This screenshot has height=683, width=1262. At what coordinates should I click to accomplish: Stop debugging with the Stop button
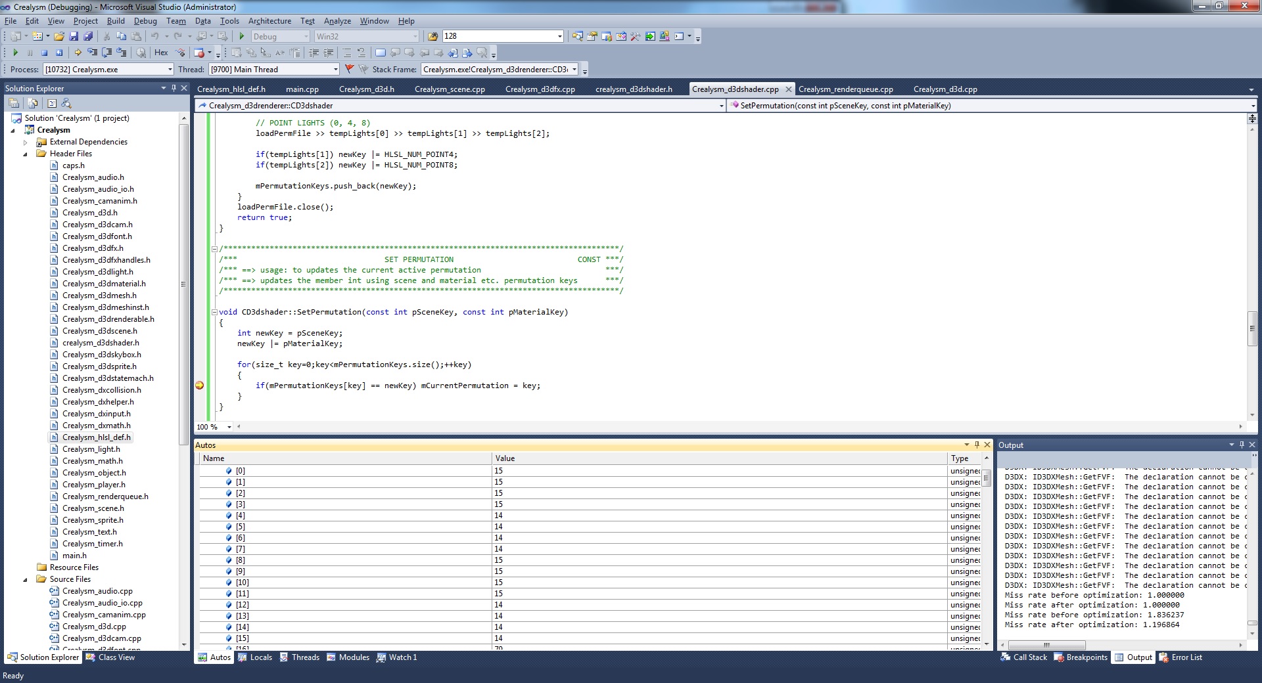(44, 53)
